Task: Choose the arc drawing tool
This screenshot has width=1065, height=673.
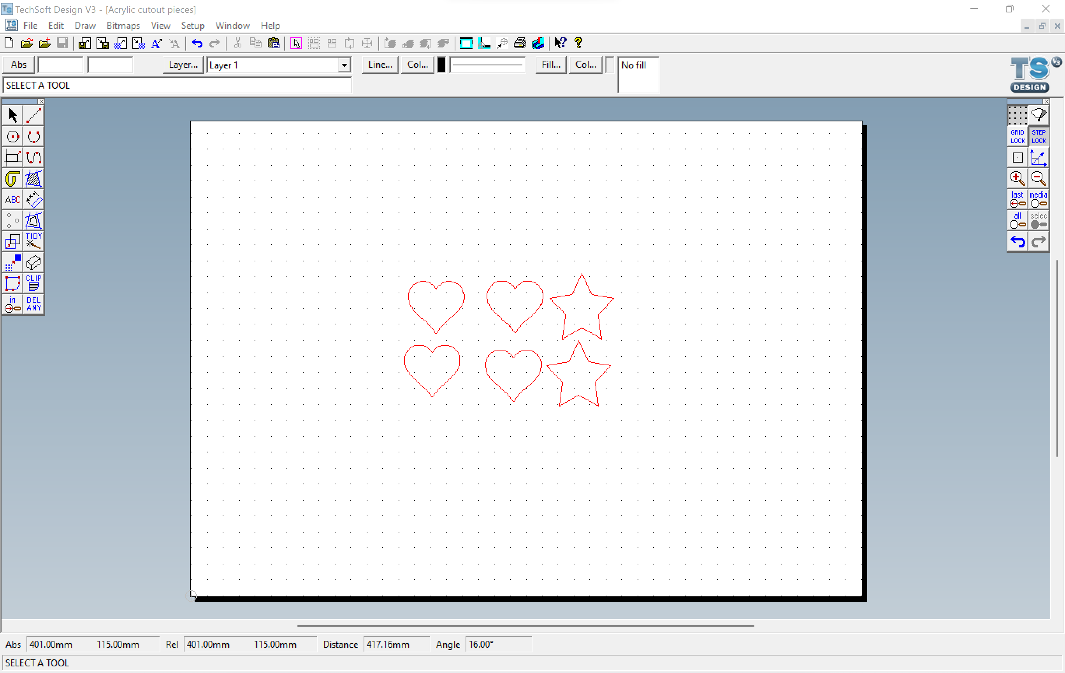Action: (x=33, y=137)
